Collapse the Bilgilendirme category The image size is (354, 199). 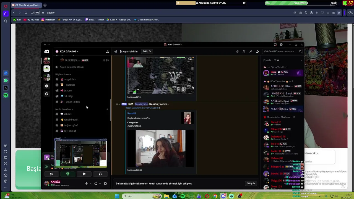point(63,74)
